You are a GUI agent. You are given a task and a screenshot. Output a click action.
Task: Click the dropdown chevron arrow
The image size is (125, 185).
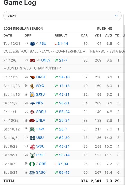point(116,16)
